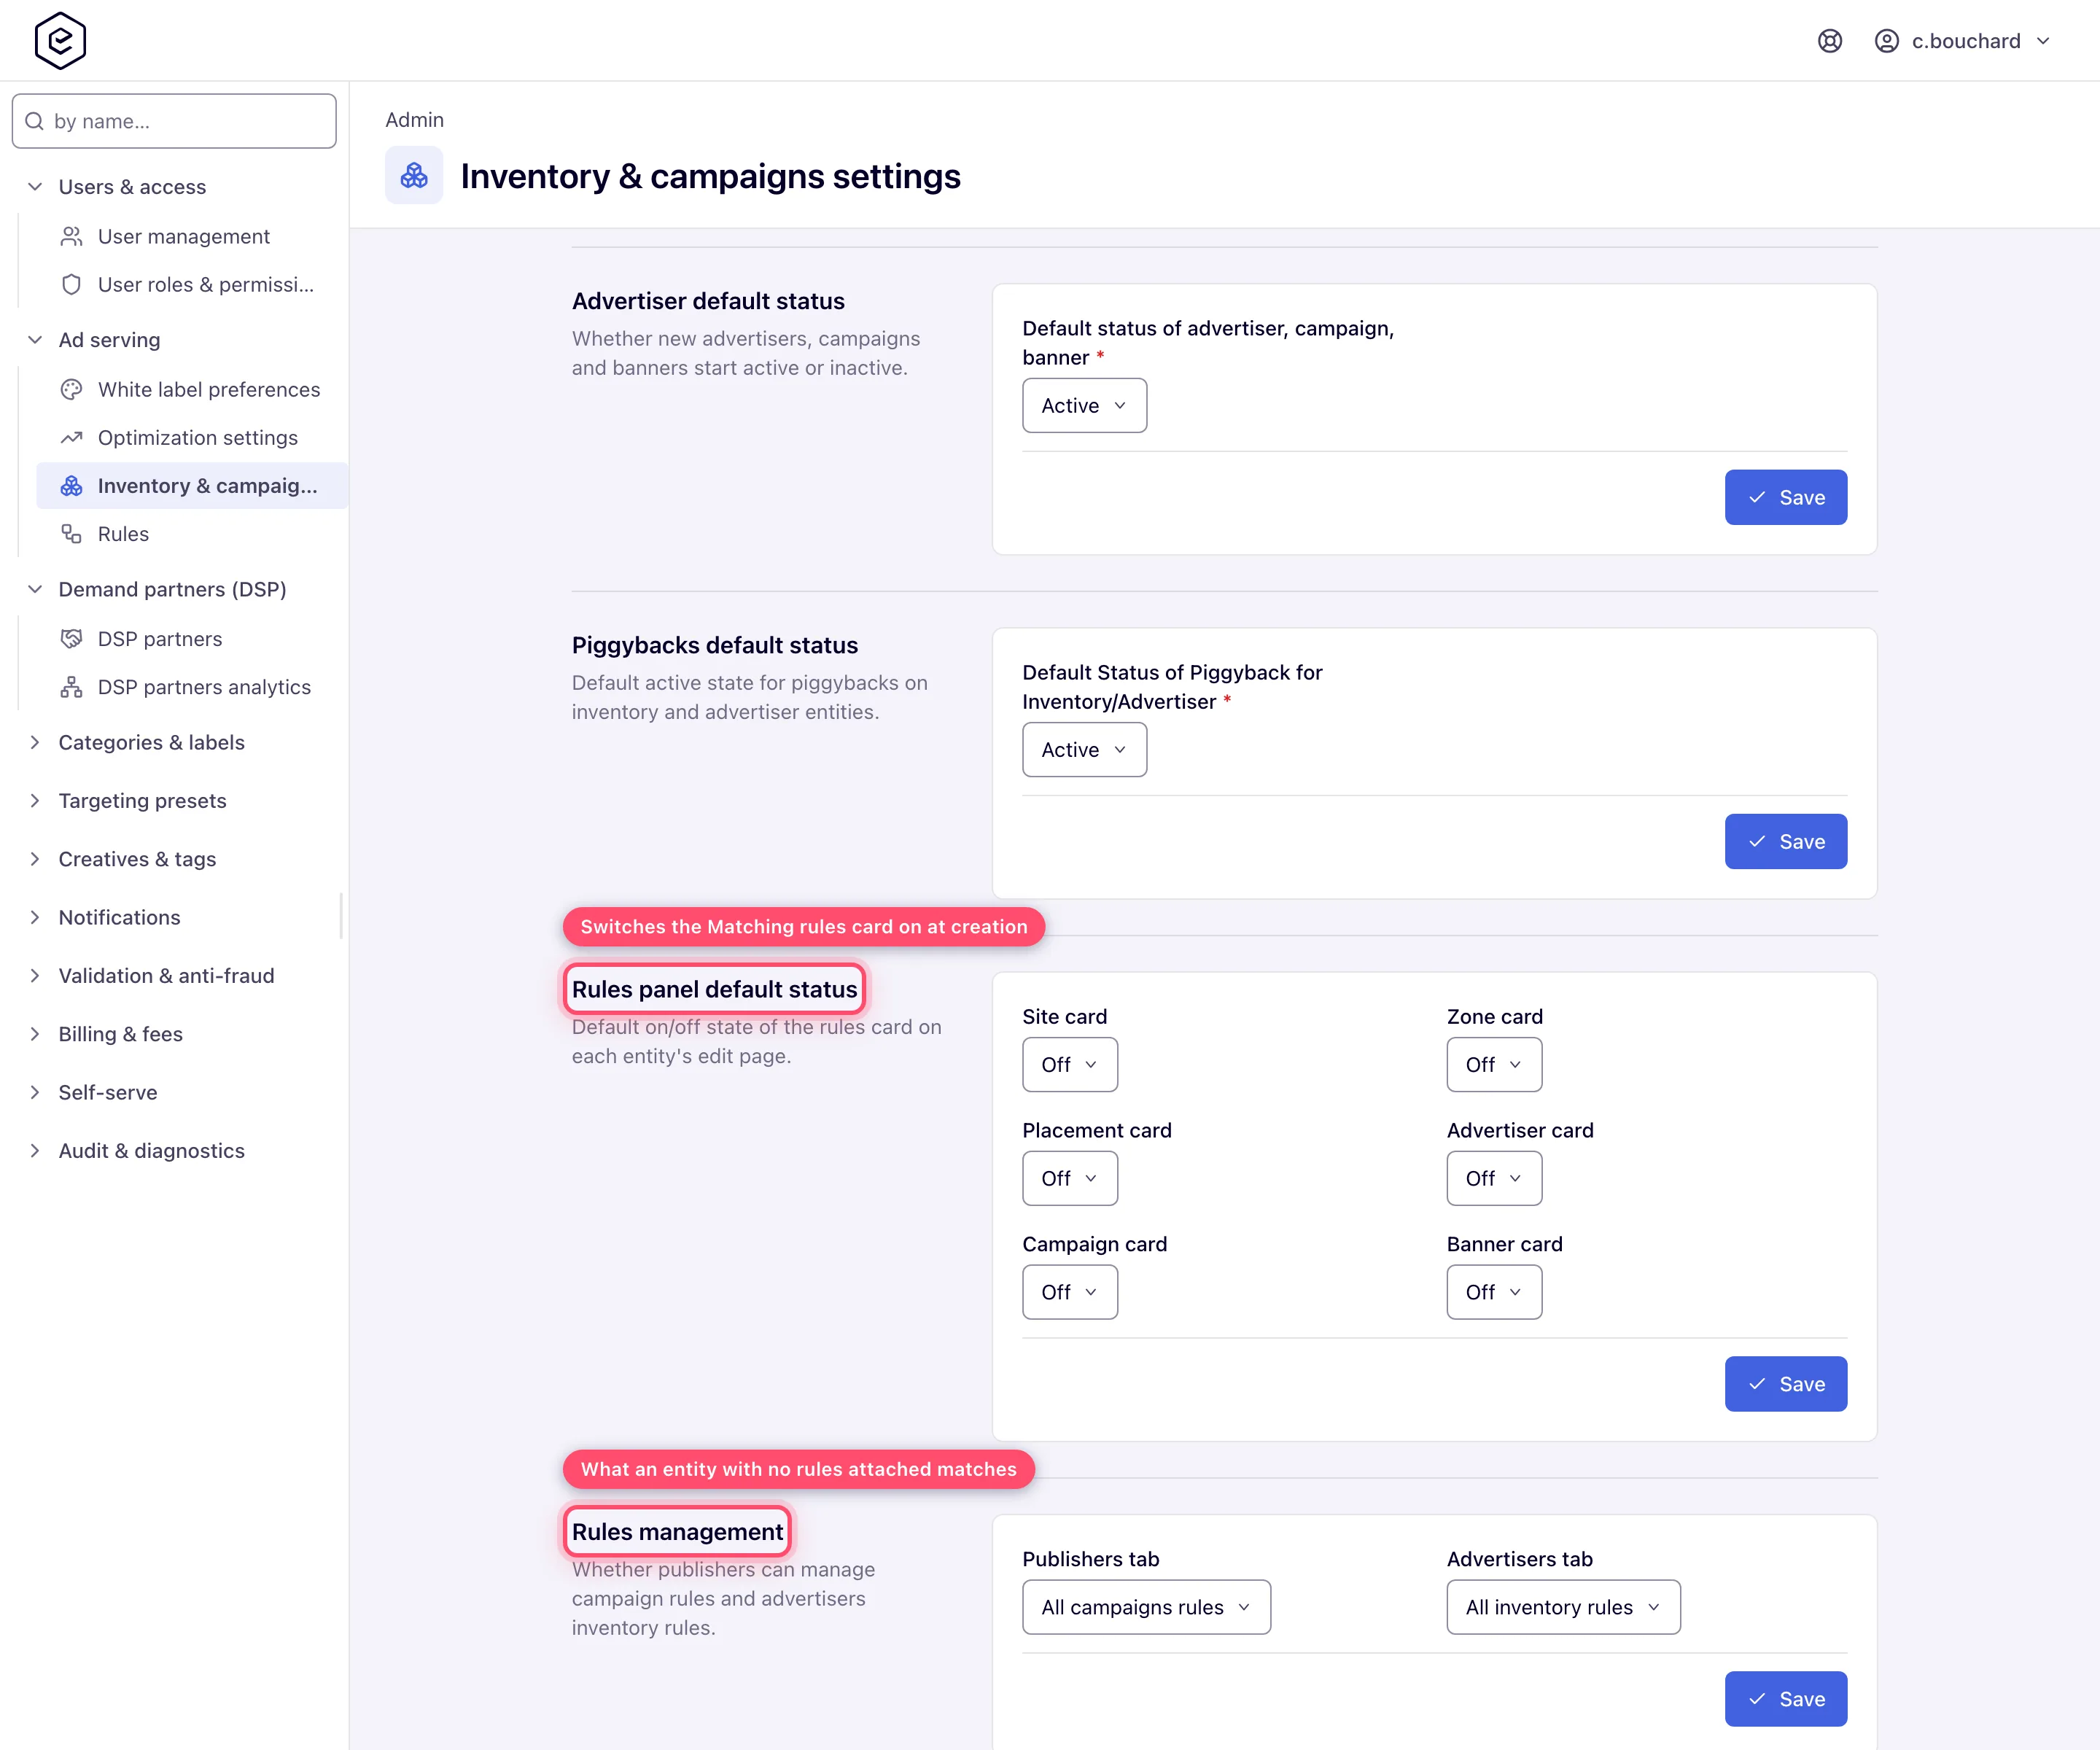Click the User management people icon

pos(71,236)
